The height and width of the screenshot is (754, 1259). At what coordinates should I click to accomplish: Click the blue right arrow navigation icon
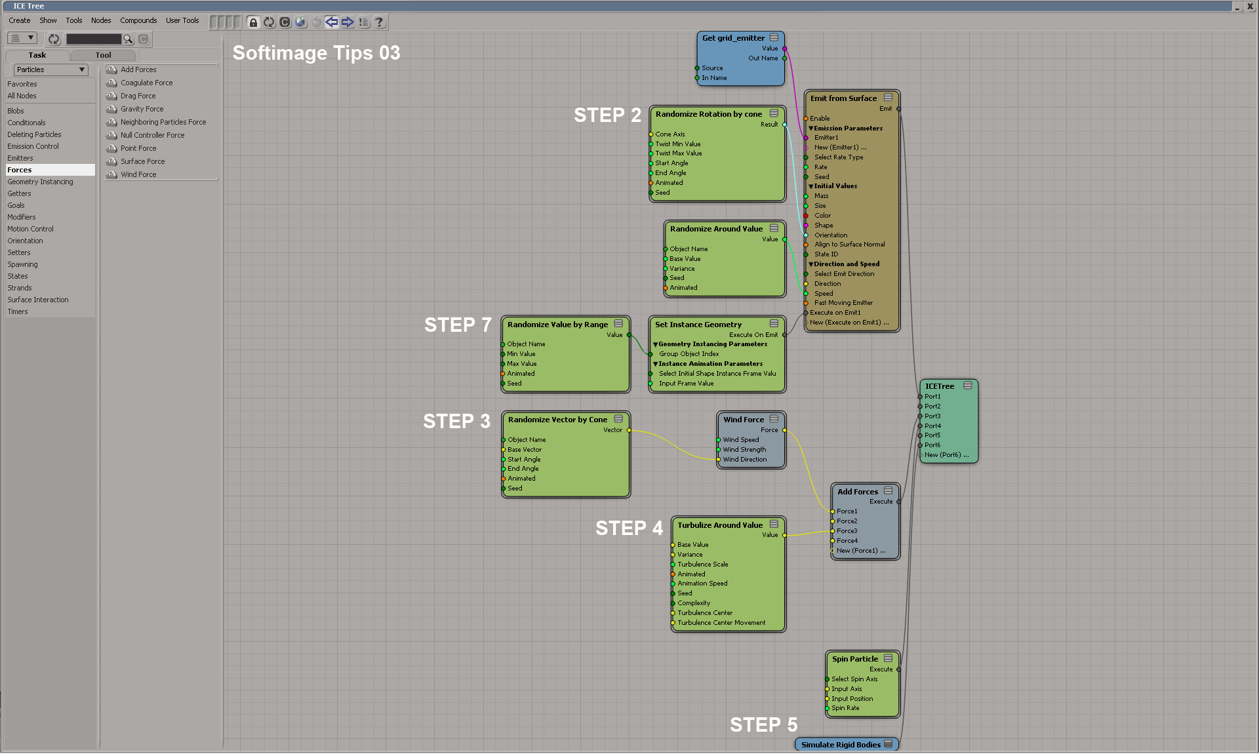(x=348, y=22)
